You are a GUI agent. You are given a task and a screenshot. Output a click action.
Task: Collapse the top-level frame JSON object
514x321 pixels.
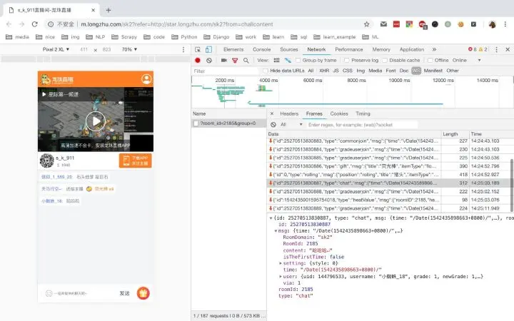(x=271, y=218)
